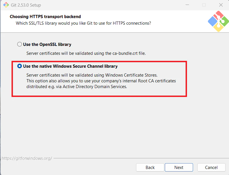Click the large Git logo in the header

tap(218, 21)
